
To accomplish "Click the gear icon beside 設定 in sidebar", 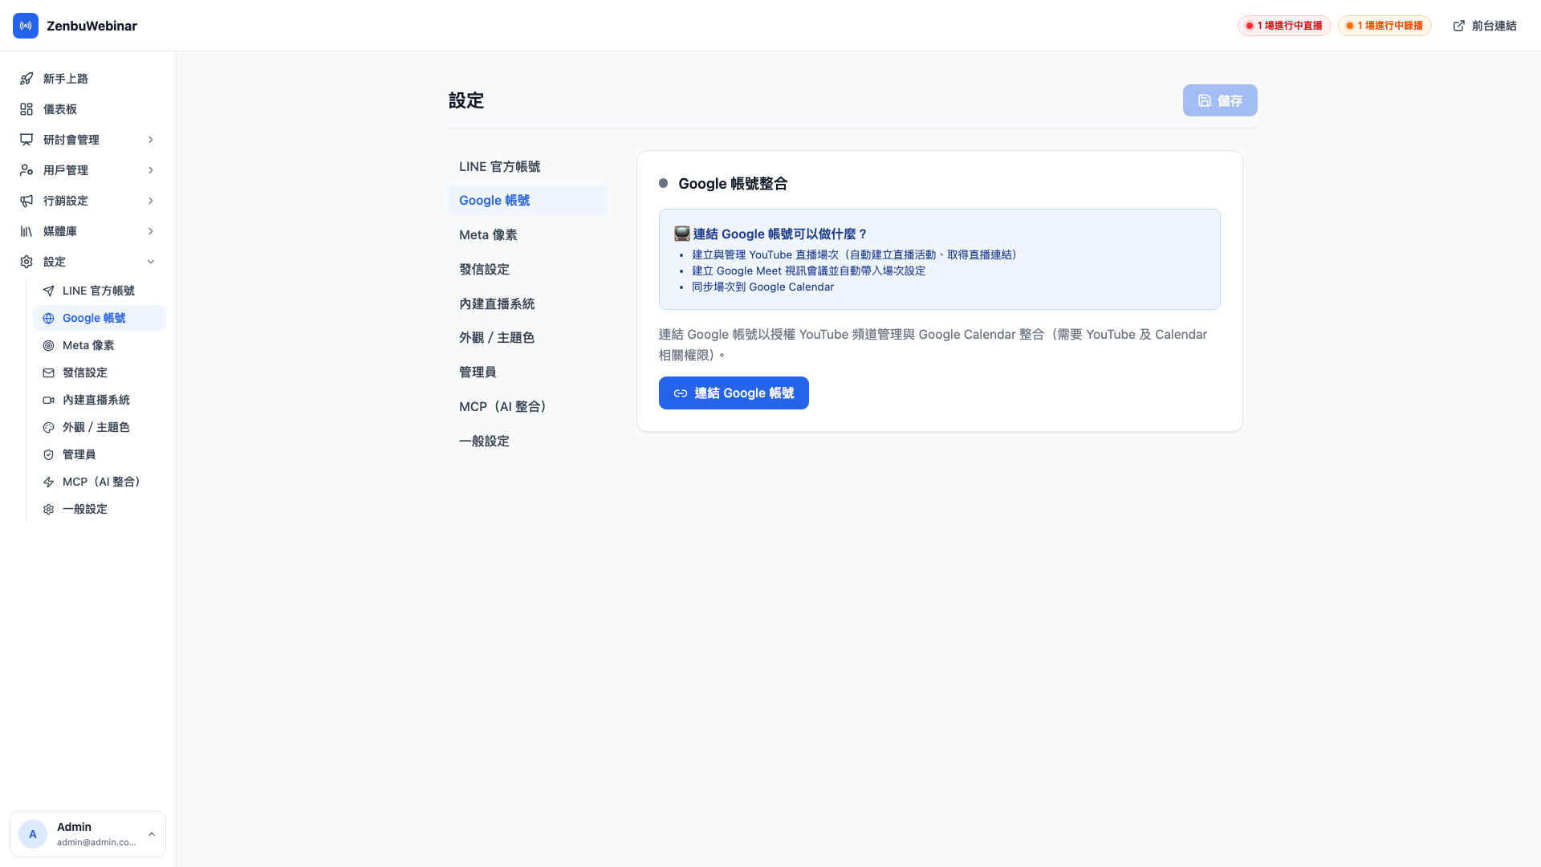I will [26, 262].
